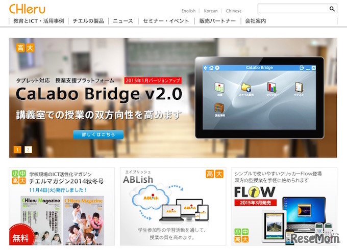The image size is (347, 250).
Task: Switch to carousel slide 2
Action: pyautogui.click(x=28, y=150)
